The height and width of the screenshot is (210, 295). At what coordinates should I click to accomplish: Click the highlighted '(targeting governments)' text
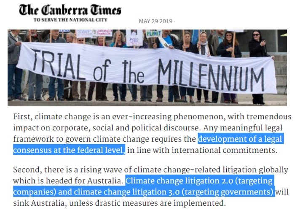pos(228,192)
